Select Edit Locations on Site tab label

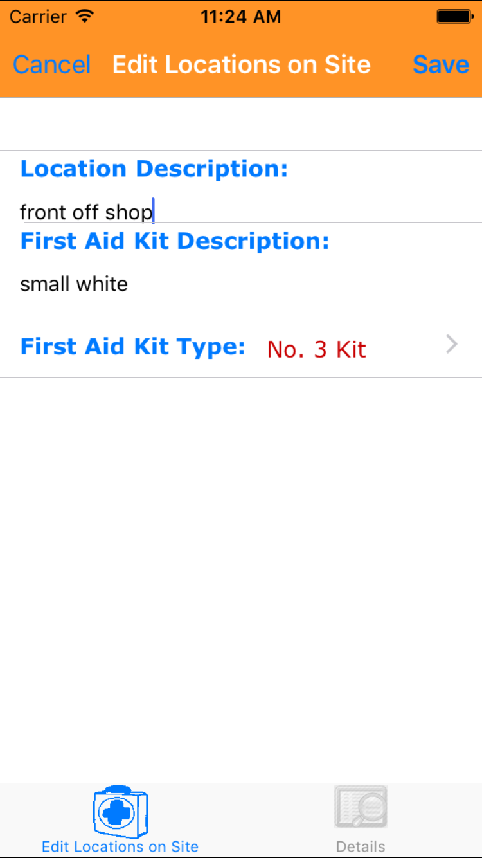click(120, 846)
